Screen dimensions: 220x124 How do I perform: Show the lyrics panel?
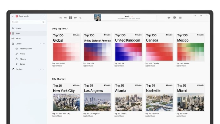point(174,18)
